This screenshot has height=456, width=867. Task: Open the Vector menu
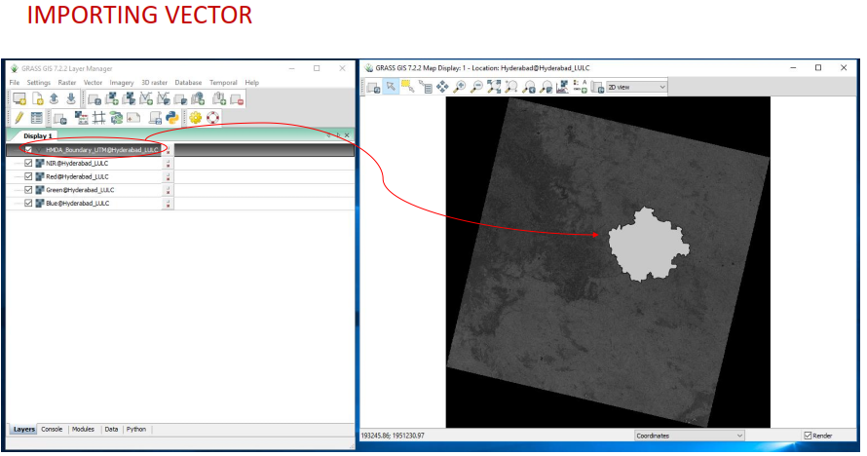pos(93,83)
